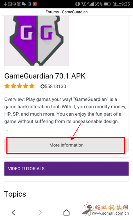
Task: Select the GameGuardian 70.1 APK title
Action: pyautogui.click(x=45, y=76)
